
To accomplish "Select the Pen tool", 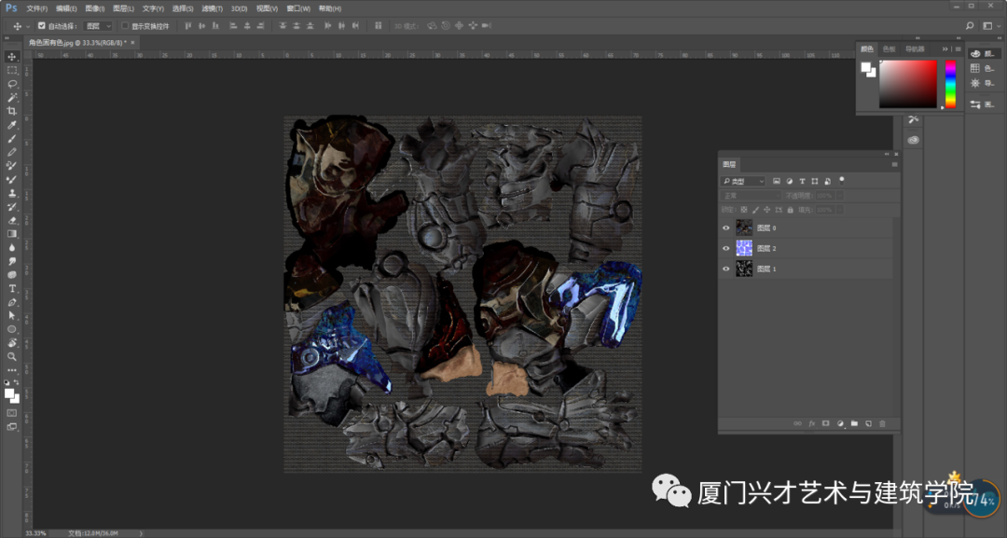I will (x=11, y=302).
